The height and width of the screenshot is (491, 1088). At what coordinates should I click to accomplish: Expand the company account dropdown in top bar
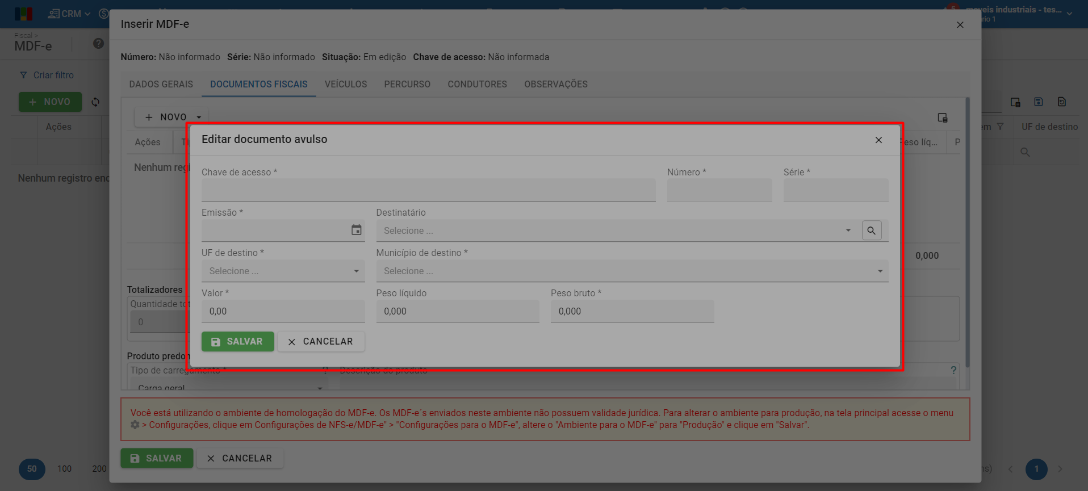1069,14
